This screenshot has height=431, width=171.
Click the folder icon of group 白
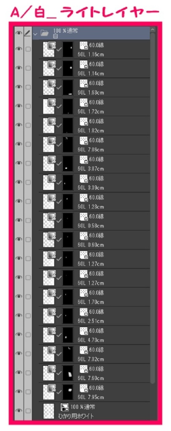(44, 34)
